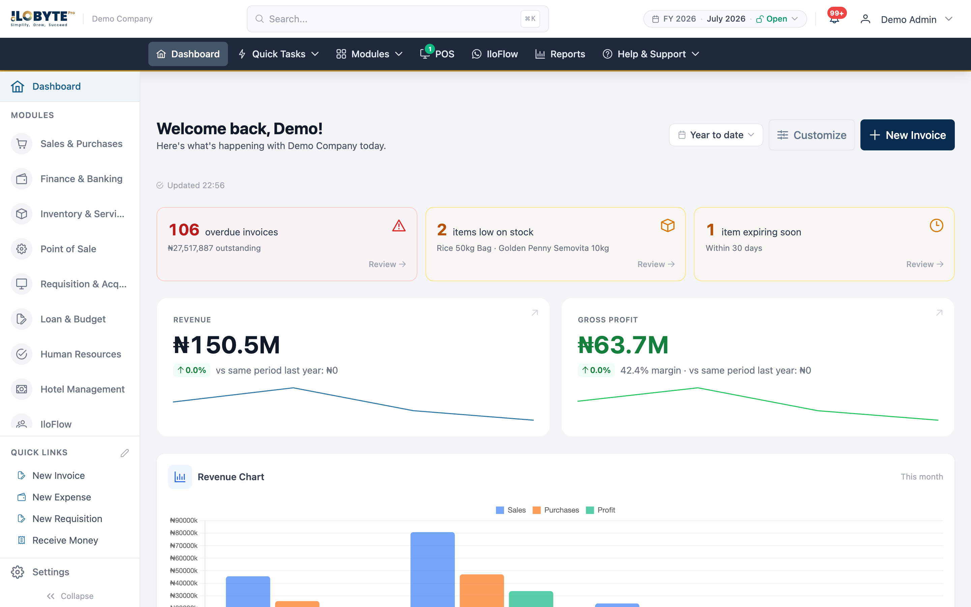Open the Hotel Management module
971x607 pixels.
[70, 389]
